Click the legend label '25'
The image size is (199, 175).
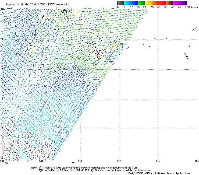click(x=152, y=7)
